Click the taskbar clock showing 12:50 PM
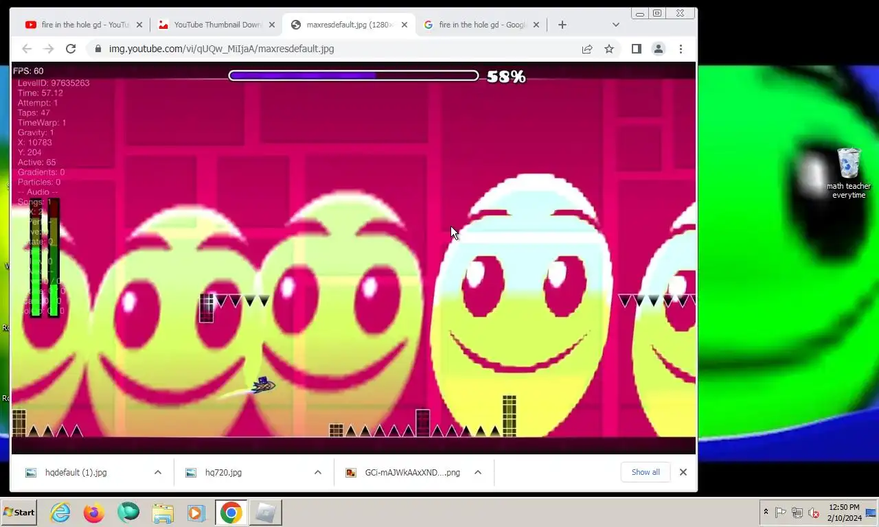 click(843, 513)
